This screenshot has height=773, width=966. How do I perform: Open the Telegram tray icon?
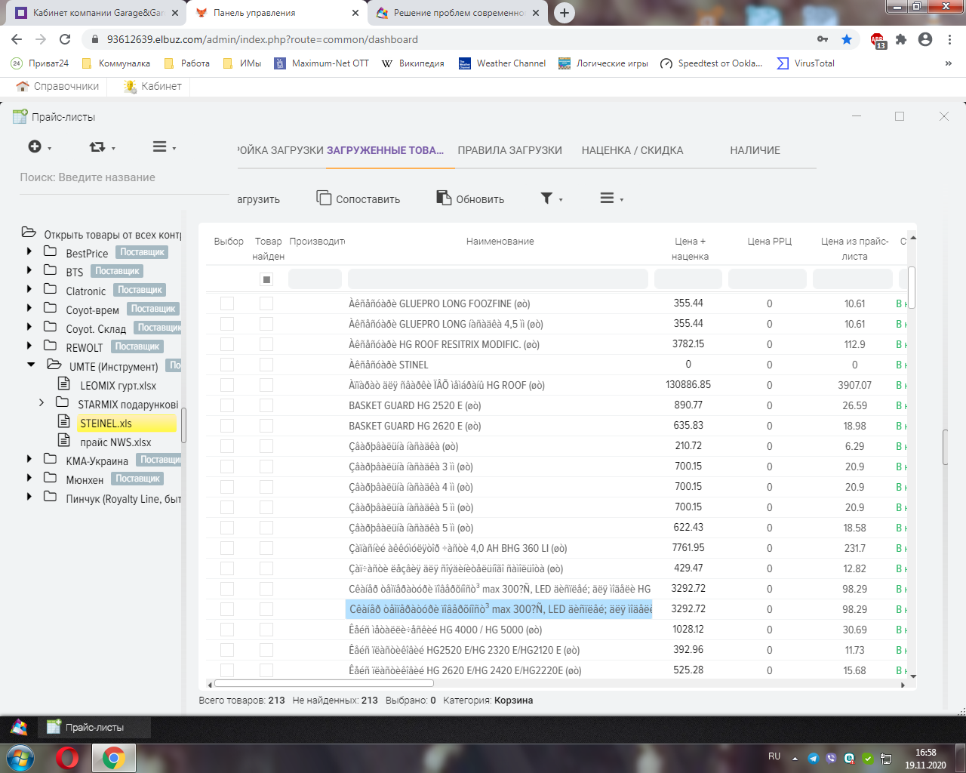click(x=814, y=758)
